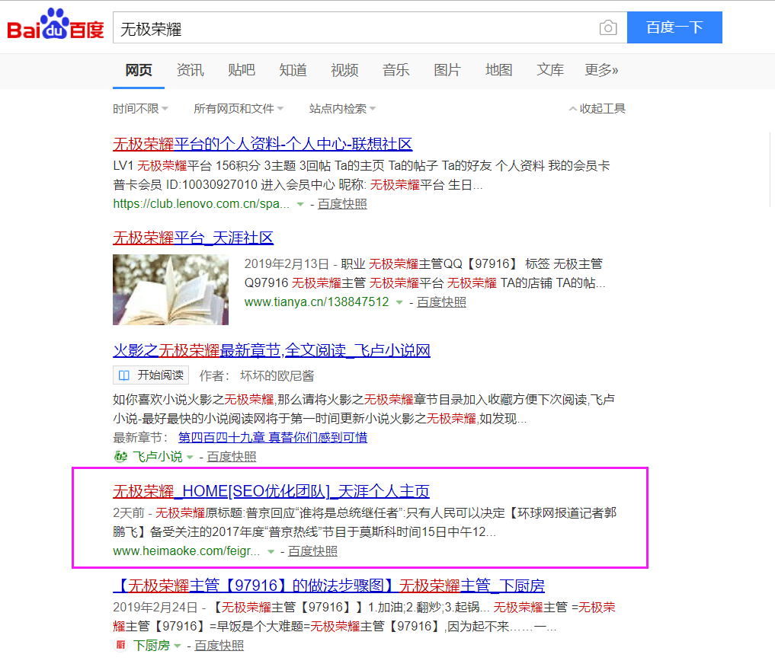Open result 无极荣耀主管【97916】的做法步骤图 下厨房
The image size is (775, 667).
[x=328, y=586]
